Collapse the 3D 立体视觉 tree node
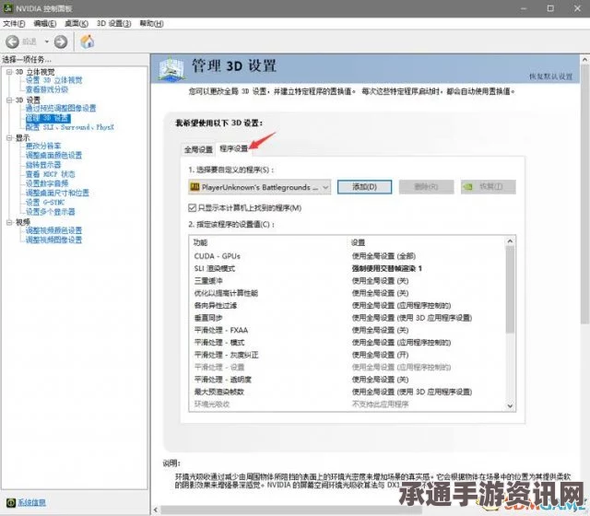Screen dimensions: 590x516 (9, 72)
